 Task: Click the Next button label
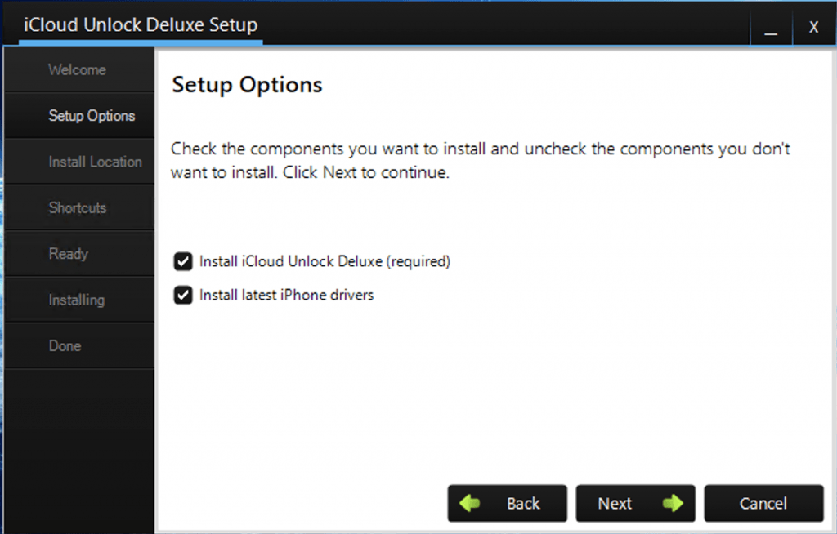click(x=615, y=503)
